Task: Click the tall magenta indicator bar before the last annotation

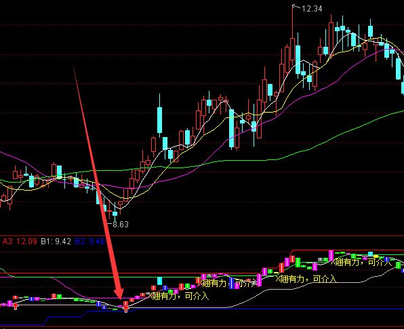Action: coord(331,255)
